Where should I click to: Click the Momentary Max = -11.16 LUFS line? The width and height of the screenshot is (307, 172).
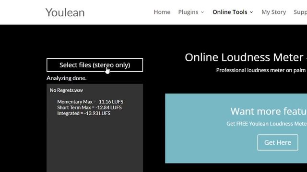coord(90,102)
